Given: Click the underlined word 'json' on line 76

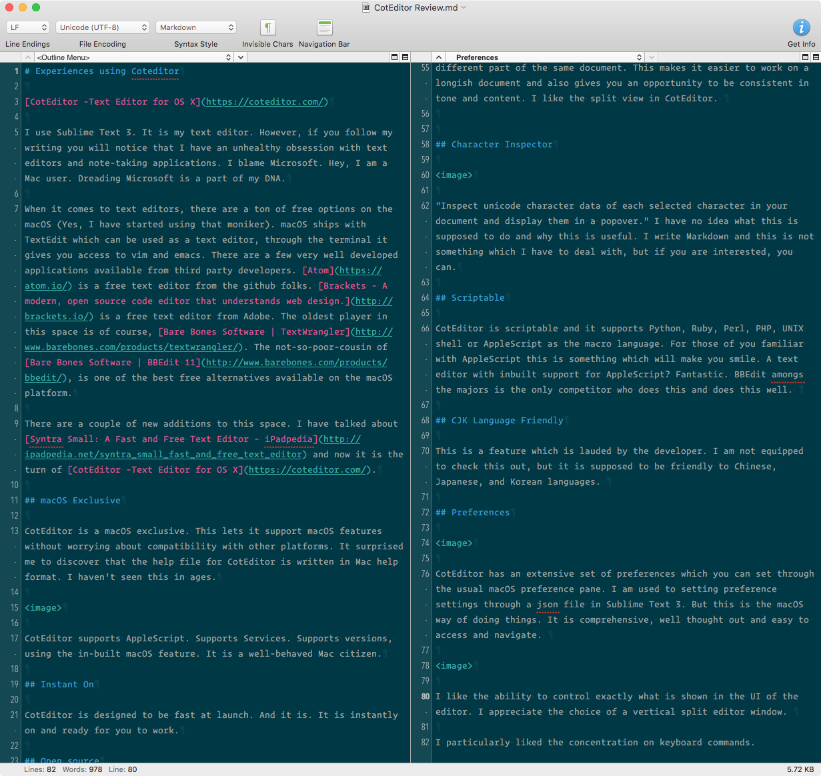Looking at the screenshot, I should [548, 605].
